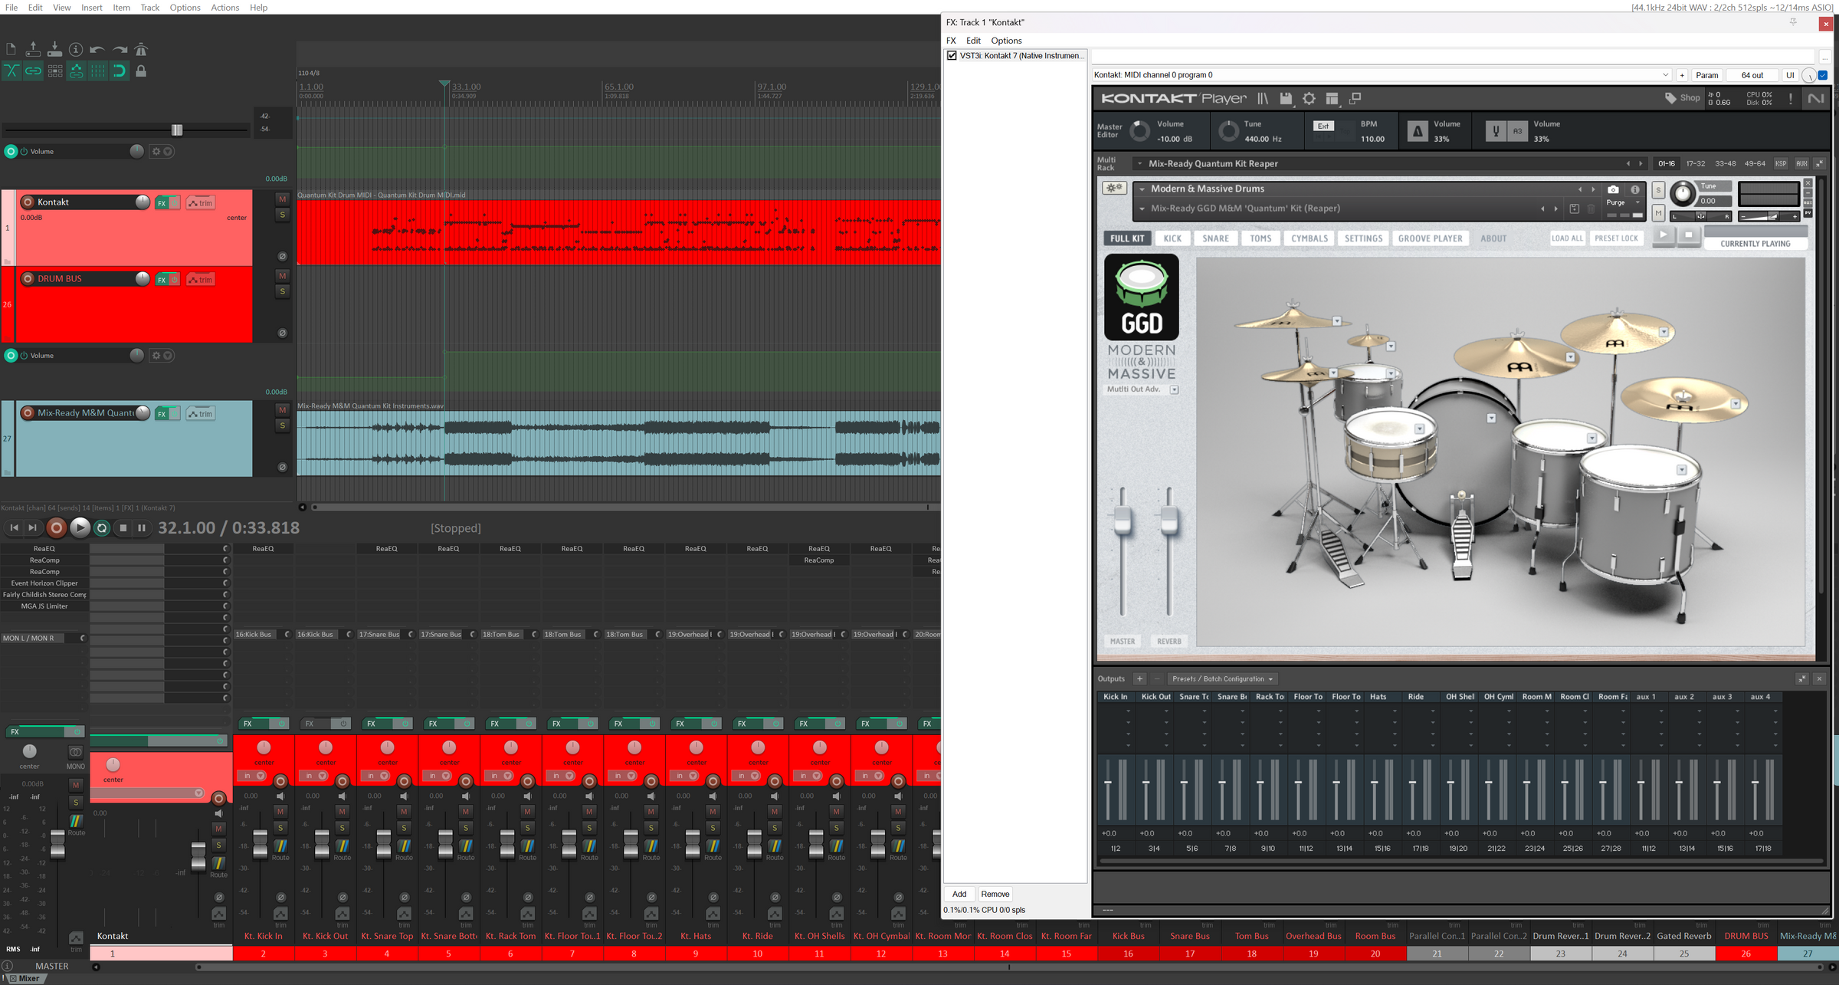Click the Master Editor volume knob in Kontakt

(x=1139, y=130)
